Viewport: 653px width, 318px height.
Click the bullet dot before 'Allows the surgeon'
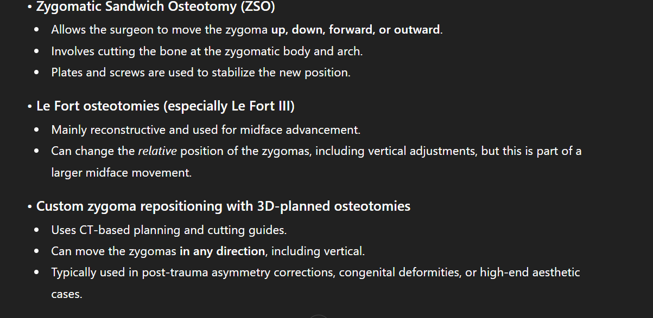[x=36, y=30]
